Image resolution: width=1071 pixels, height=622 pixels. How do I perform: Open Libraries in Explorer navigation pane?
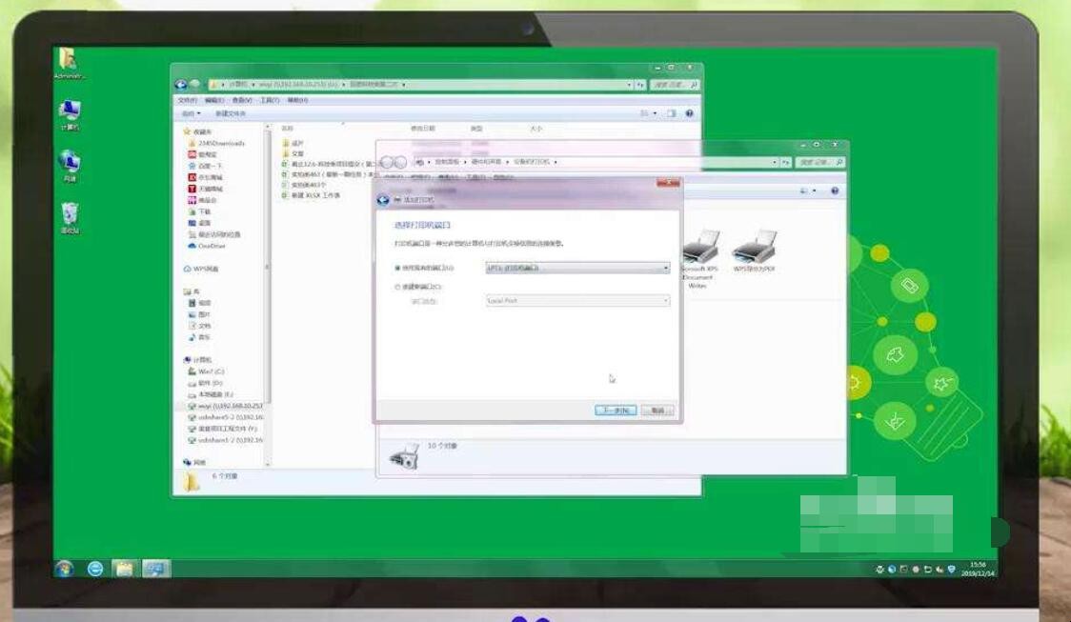coord(192,291)
